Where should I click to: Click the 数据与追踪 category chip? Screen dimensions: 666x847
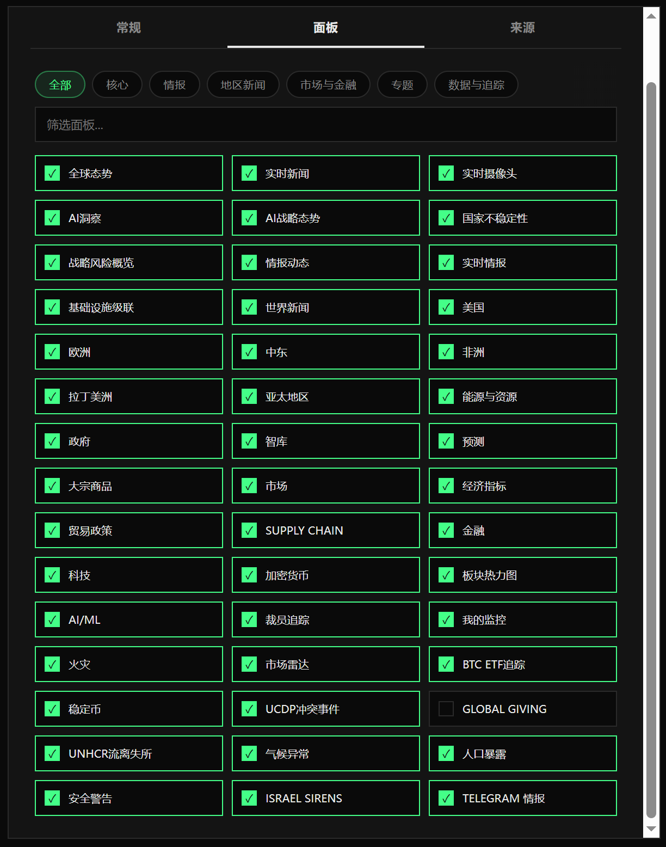(x=476, y=85)
